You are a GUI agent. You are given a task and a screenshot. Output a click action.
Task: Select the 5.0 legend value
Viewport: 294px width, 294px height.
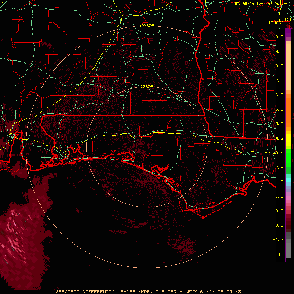tap(279, 124)
